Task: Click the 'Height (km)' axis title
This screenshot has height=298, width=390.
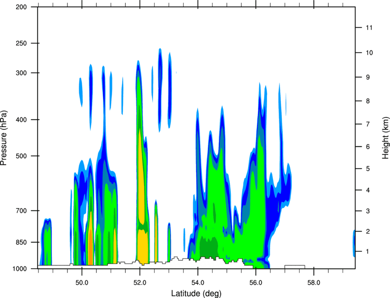Action: tap(385, 138)
